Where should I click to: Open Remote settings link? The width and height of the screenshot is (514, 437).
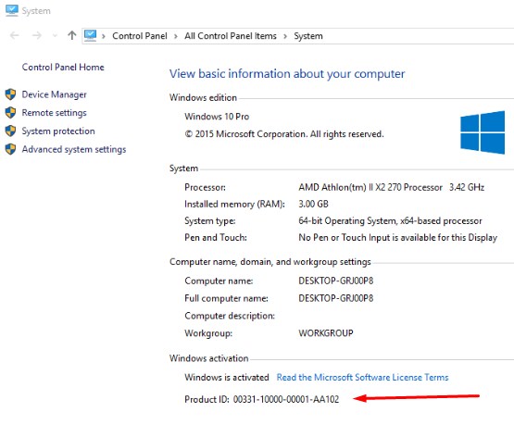click(x=54, y=113)
